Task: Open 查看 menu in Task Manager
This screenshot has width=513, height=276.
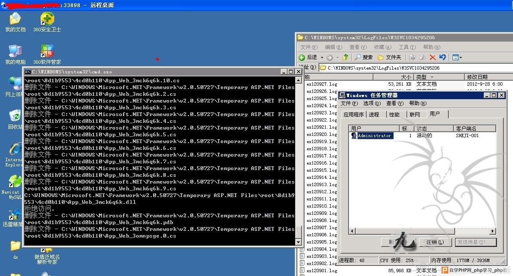Action: pos(395,103)
